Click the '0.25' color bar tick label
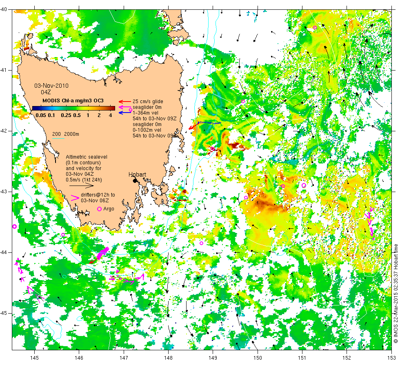Image resolution: width=400 pixels, height=367 pixels. [x=66, y=115]
